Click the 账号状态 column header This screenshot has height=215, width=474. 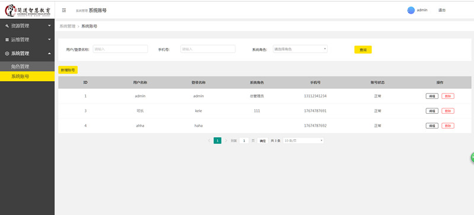click(377, 82)
